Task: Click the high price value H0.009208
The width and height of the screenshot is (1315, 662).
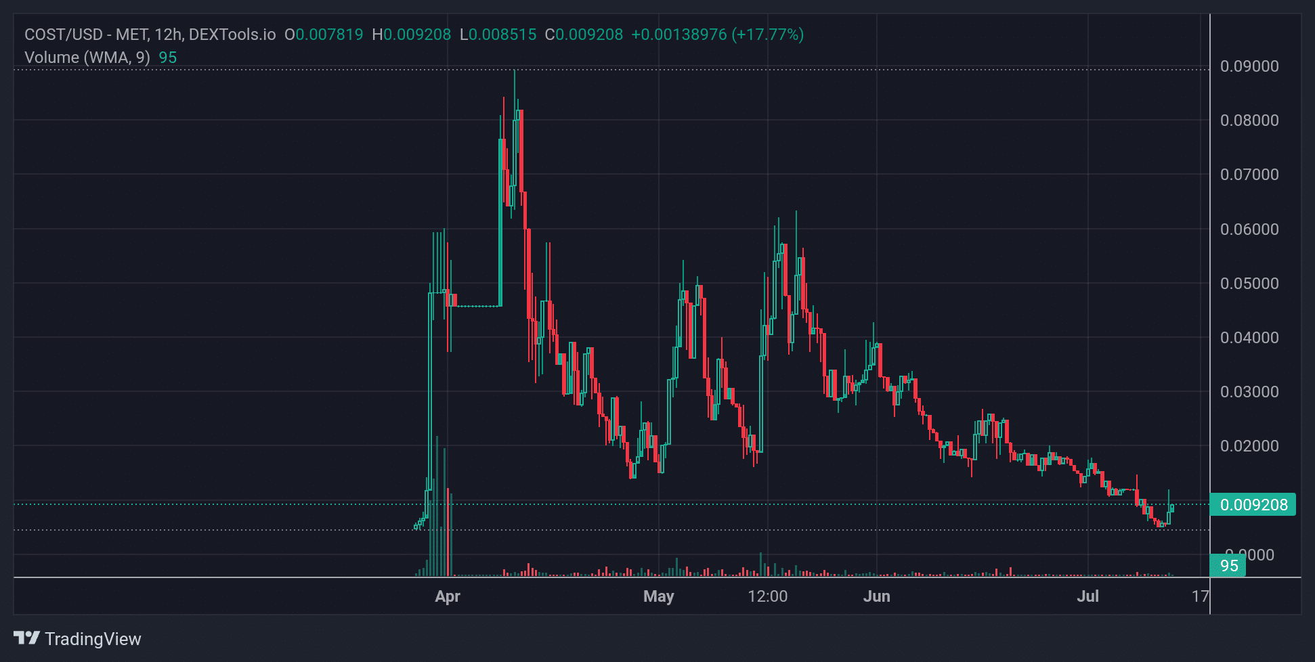Action: click(x=412, y=35)
